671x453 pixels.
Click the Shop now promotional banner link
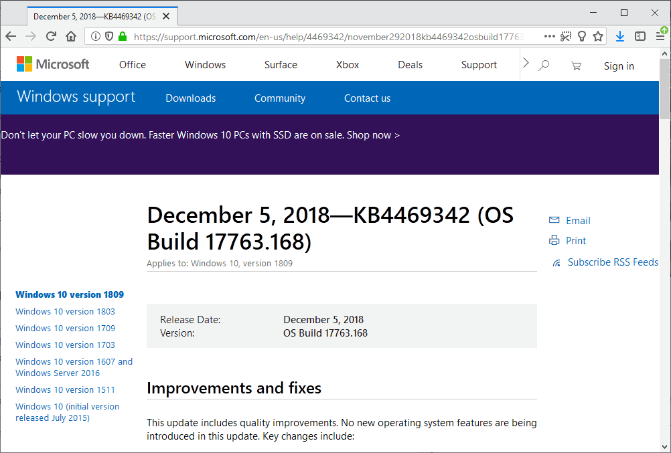[373, 135]
